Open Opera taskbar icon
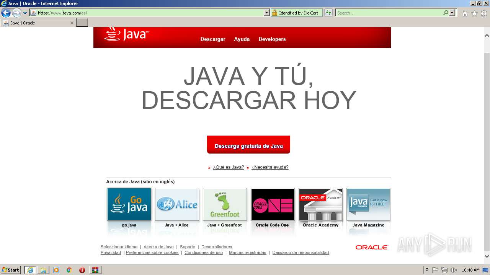 [82, 270]
